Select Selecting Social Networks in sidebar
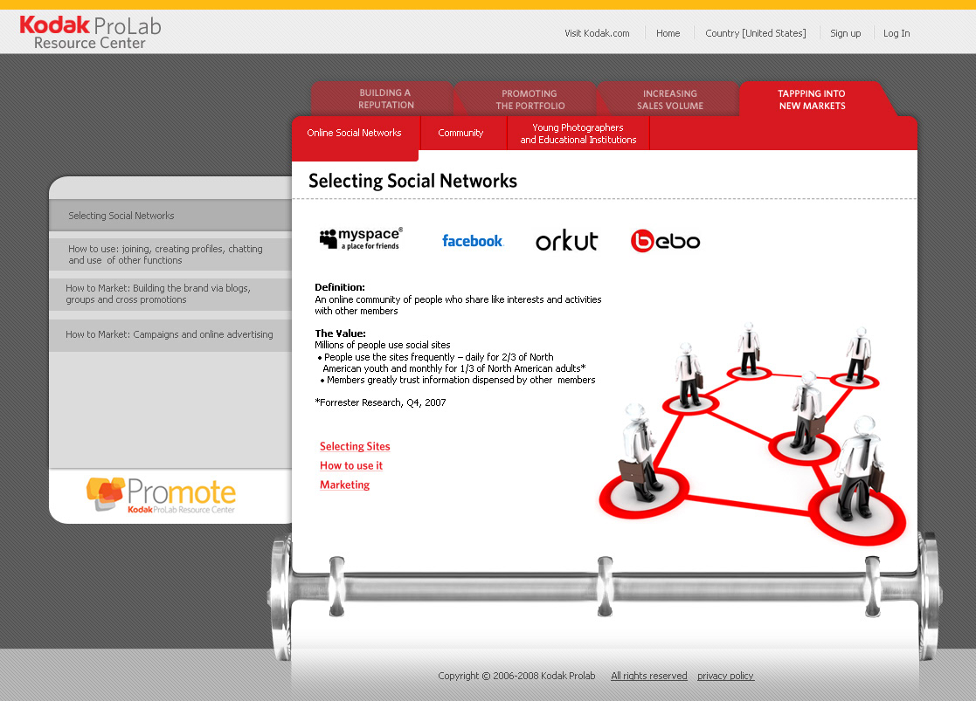Screen dimensions: 976x701 coord(170,216)
